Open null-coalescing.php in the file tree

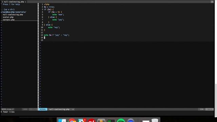click(13, 15)
